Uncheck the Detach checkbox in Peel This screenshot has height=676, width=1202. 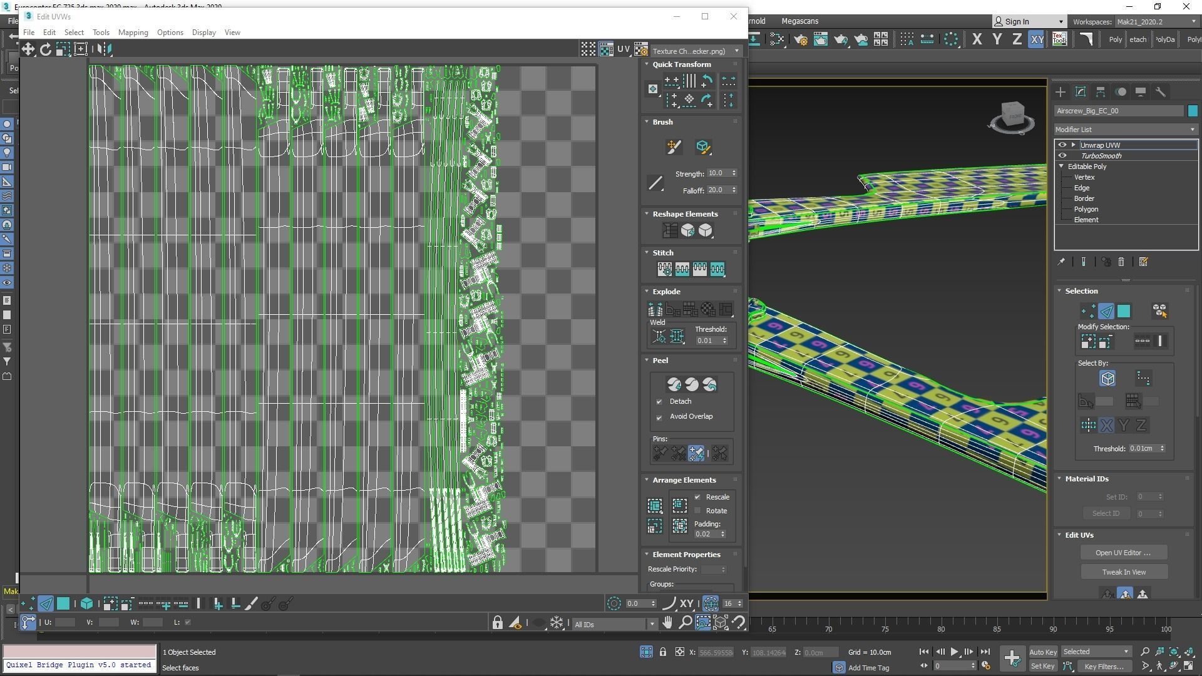coord(659,402)
